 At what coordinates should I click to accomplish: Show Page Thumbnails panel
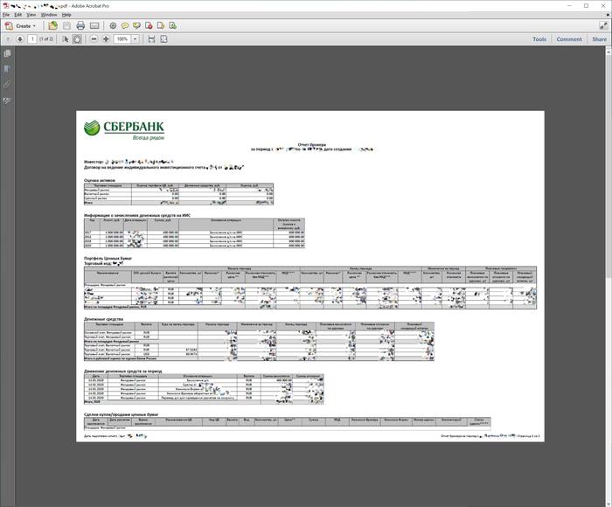pos(7,53)
